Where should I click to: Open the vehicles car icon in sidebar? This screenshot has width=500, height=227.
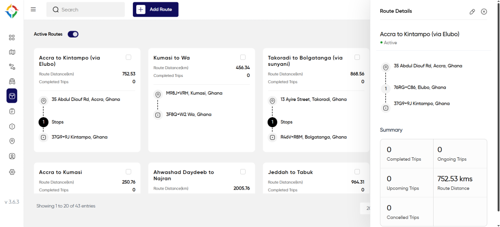[x=12, y=81]
